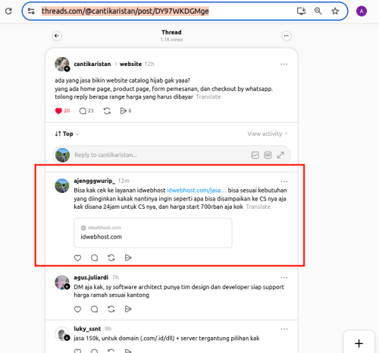
Task: Unlike the post with 20 likes
Action: 58,111
